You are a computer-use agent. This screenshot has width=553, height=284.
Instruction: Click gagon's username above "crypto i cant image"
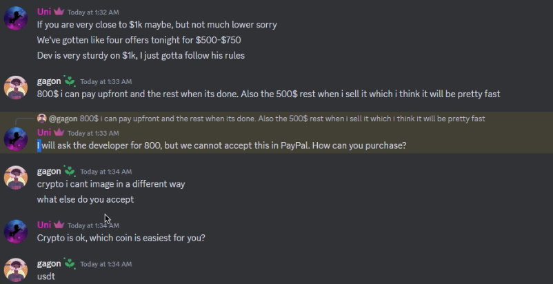pyautogui.click(x=48, y=171)
